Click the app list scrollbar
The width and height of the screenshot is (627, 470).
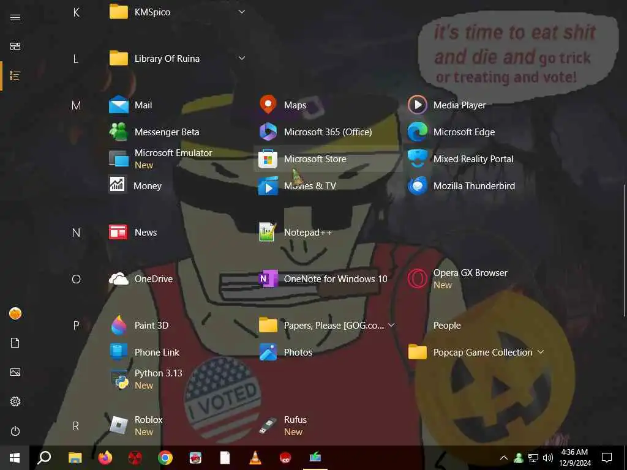tap(624, 250)
